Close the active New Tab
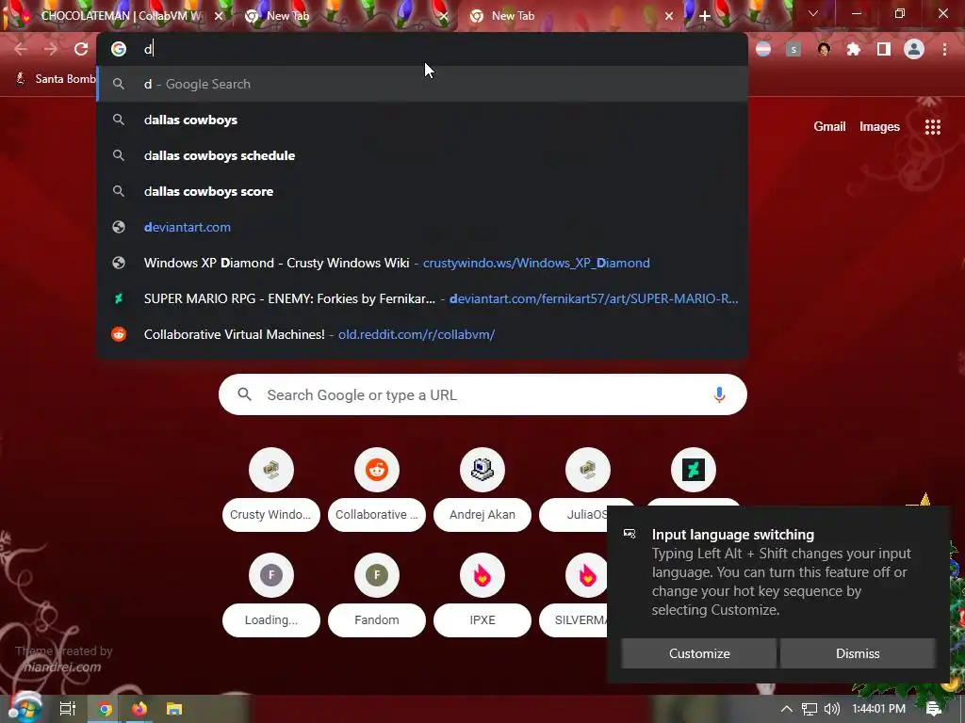 click(x=669, y=16)
